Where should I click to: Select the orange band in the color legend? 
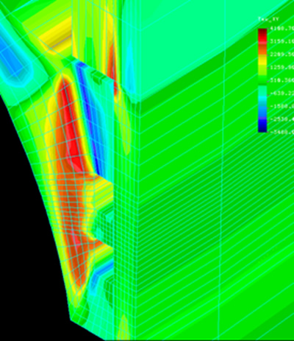pyautogui.click(x=262, y=49)
